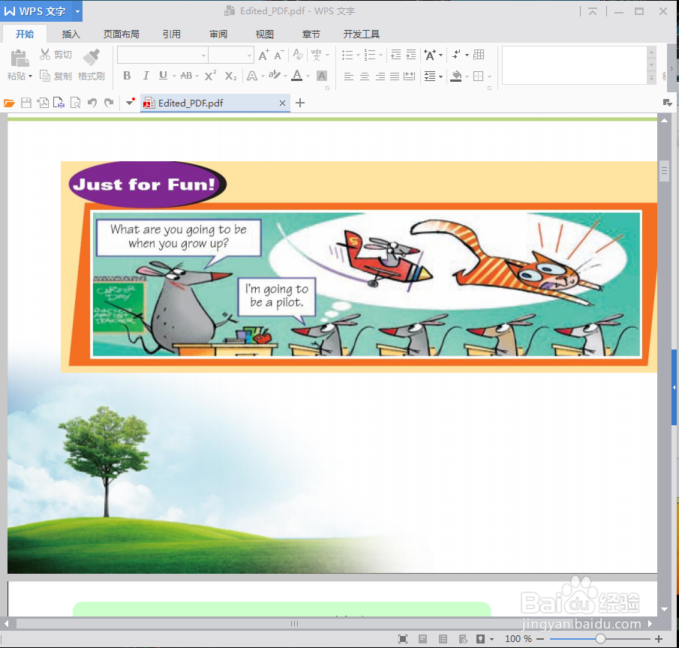Click the print preview magnifier icon

point(75,103)
